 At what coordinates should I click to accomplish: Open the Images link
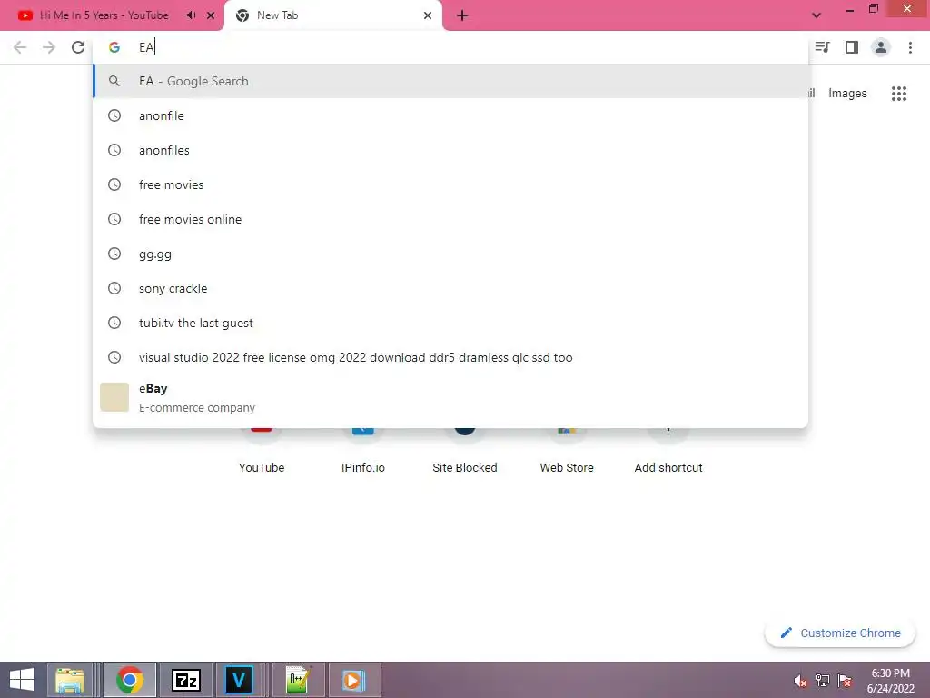click(847, 94)
